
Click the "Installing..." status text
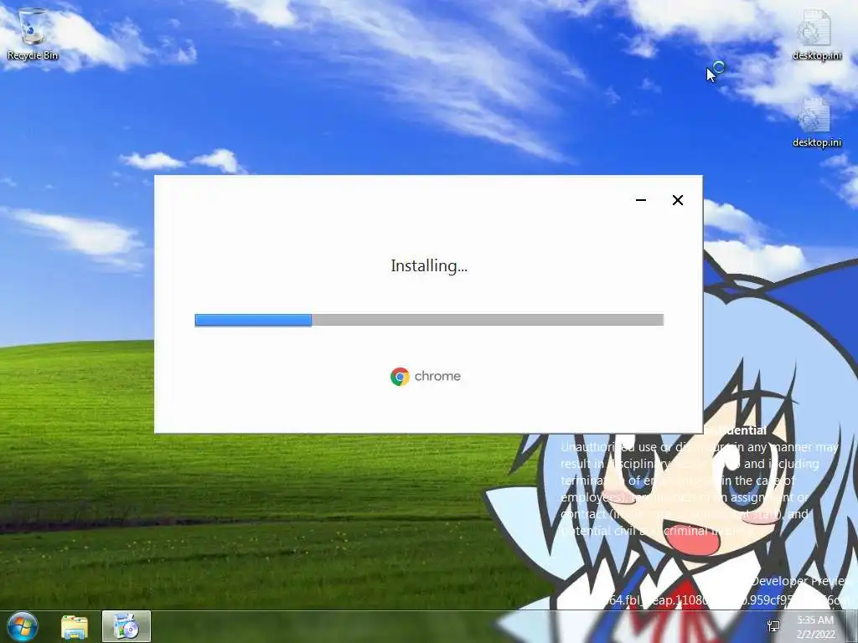pos(429,265)
